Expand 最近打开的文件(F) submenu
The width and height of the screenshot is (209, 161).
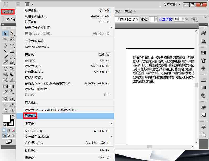pos(69,28)
